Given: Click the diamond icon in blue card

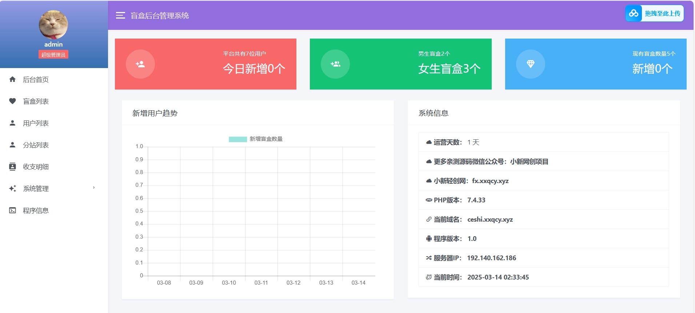Looking at the screenshot, I should (x=531, y=64).
